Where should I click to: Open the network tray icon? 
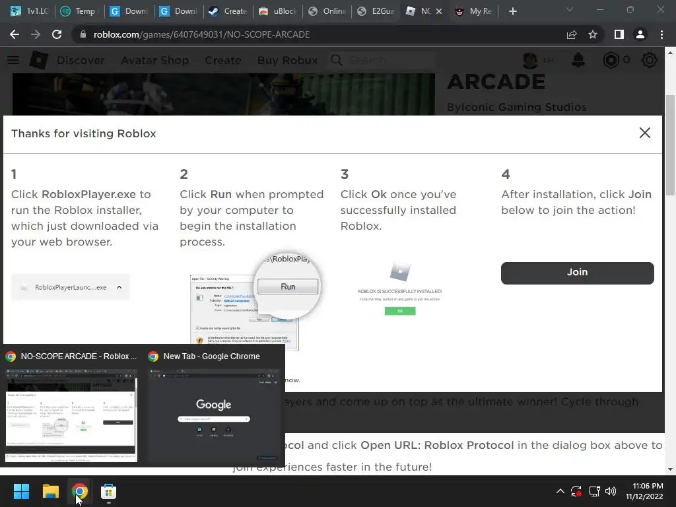tap(595, 491)
